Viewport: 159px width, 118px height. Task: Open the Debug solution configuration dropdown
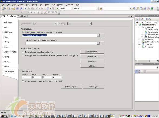coord(72,8)
